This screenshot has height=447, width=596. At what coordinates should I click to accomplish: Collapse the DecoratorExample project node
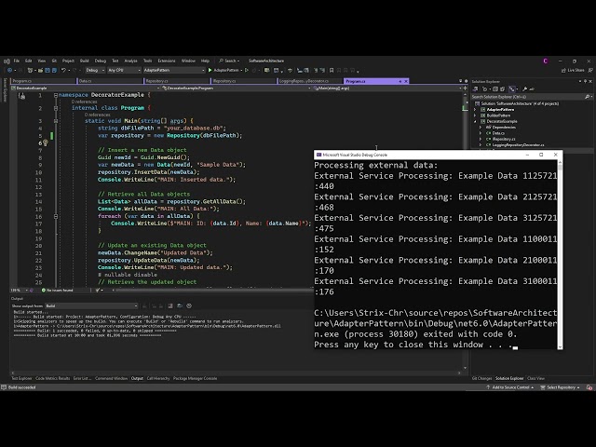[x=475, y=122]
